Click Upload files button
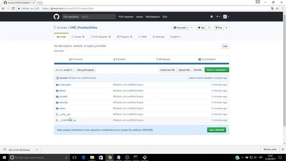 coord(184,70)
